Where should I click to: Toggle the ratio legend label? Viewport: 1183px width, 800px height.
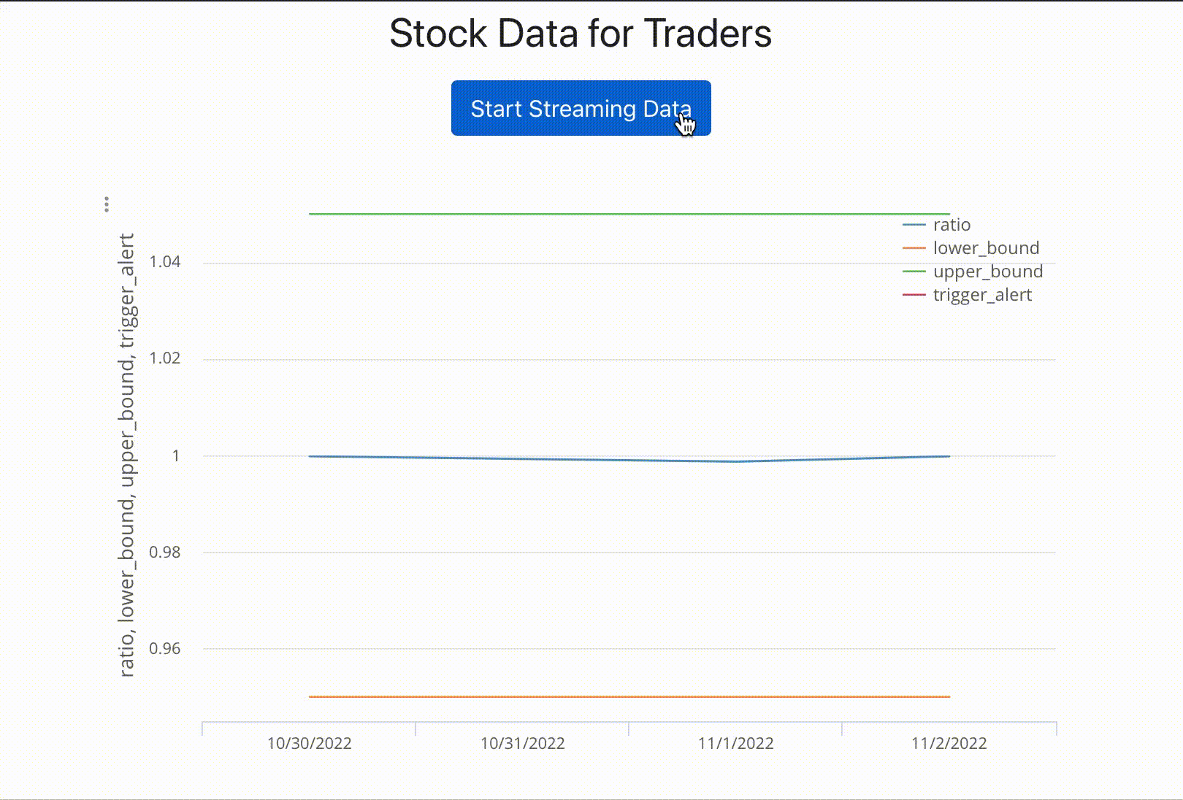952,225
